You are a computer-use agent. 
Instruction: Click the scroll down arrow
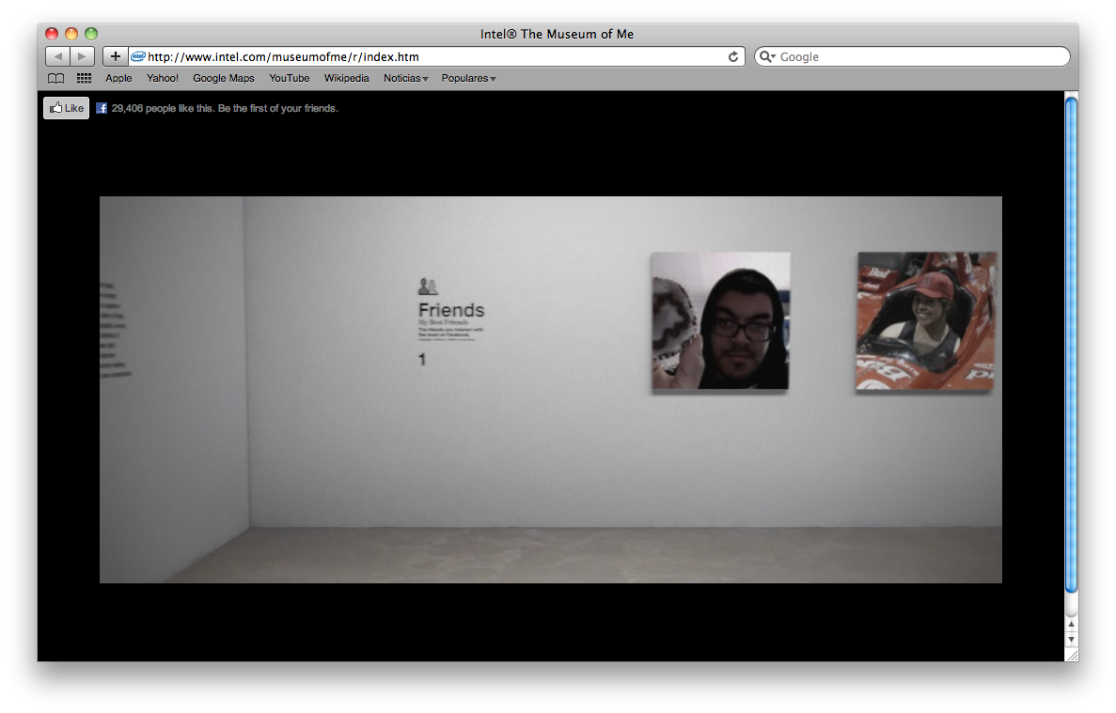click(x=1071, y=640)
